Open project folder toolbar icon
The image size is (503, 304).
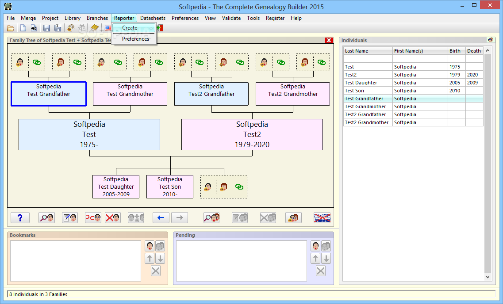pyautogui.click(x=11, y=28)
